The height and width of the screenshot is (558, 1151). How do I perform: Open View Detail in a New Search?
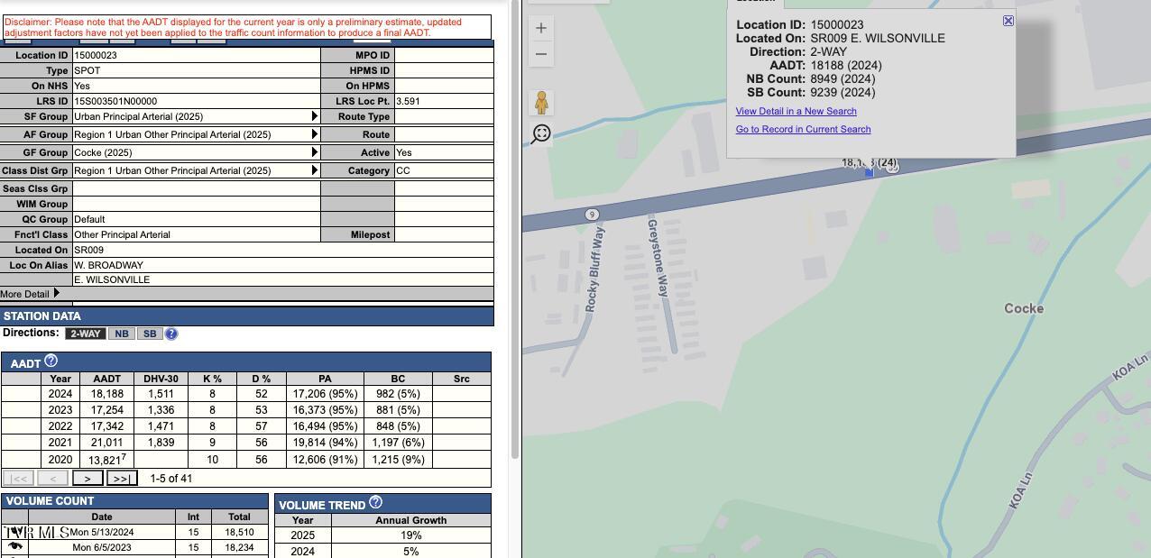click(x=796, y=111)
